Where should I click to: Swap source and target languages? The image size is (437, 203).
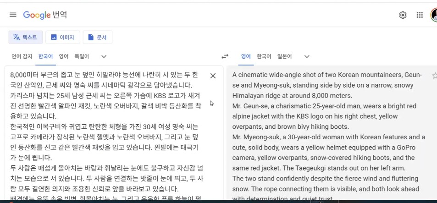pyautogui.click(x=225, y=56)
